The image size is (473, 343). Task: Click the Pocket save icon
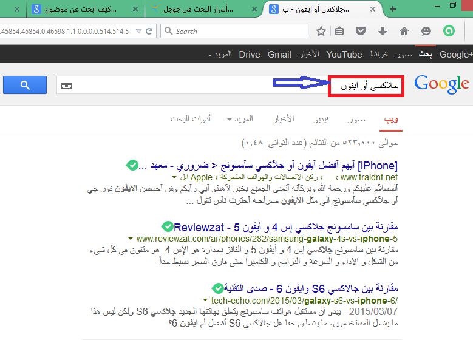pos(361,31)
